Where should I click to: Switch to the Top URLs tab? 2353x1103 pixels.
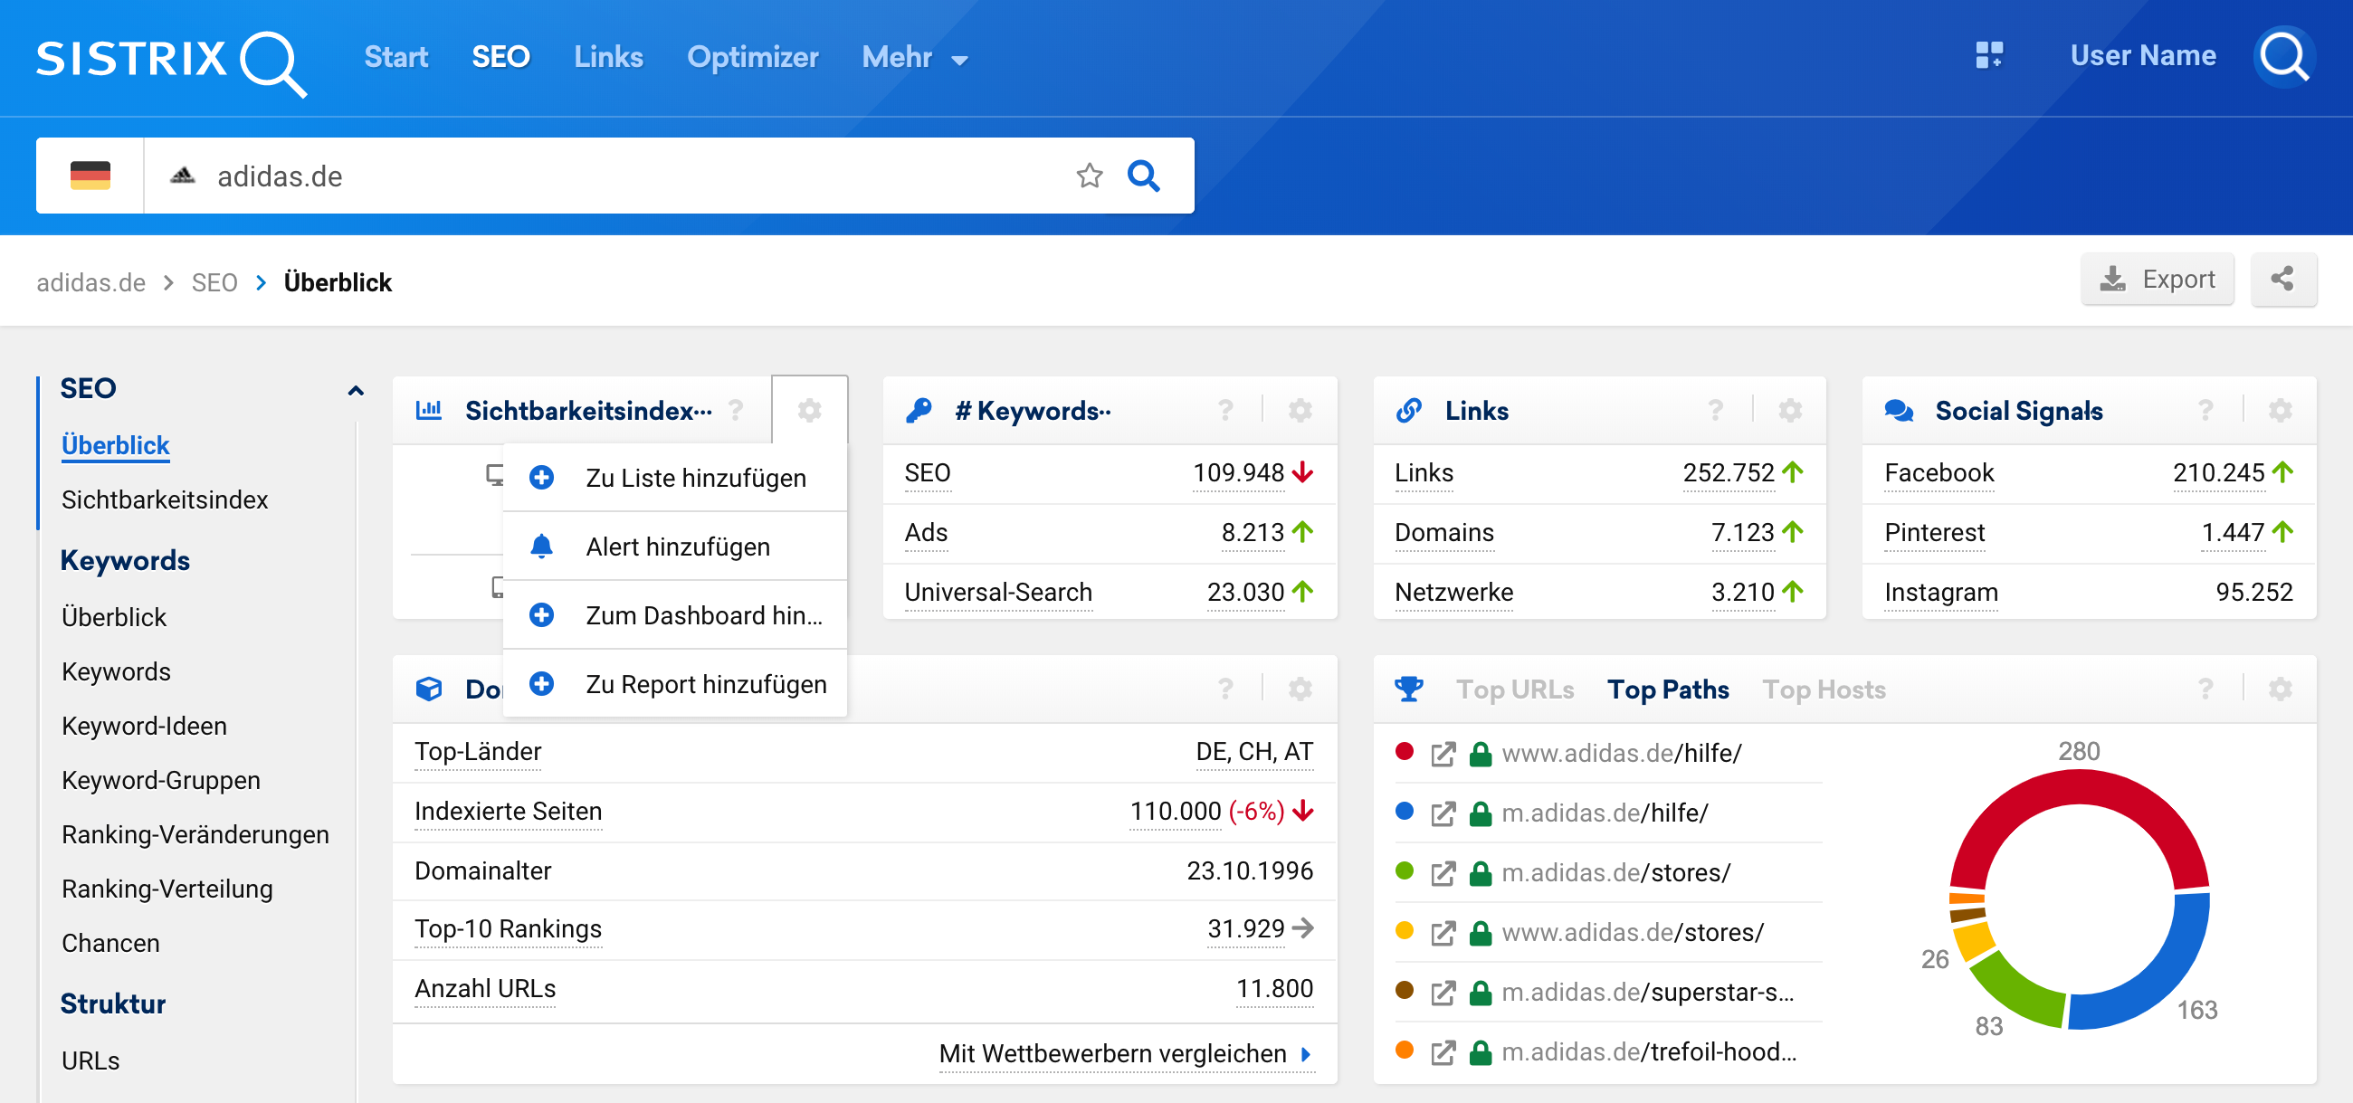coord(1514,689)
